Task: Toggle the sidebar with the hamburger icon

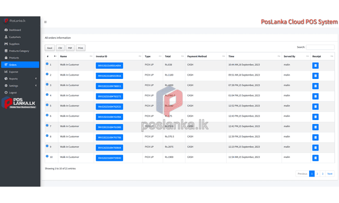Action: [45, 22]
